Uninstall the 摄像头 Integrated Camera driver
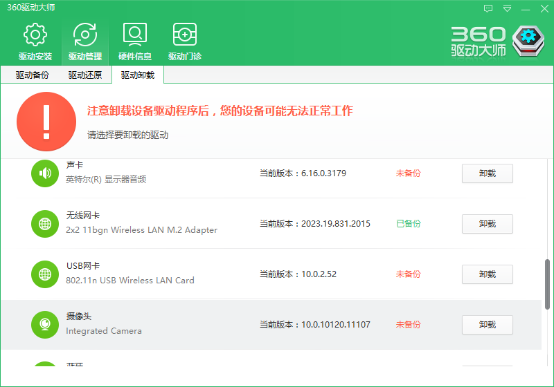 [x=488, y=325]
